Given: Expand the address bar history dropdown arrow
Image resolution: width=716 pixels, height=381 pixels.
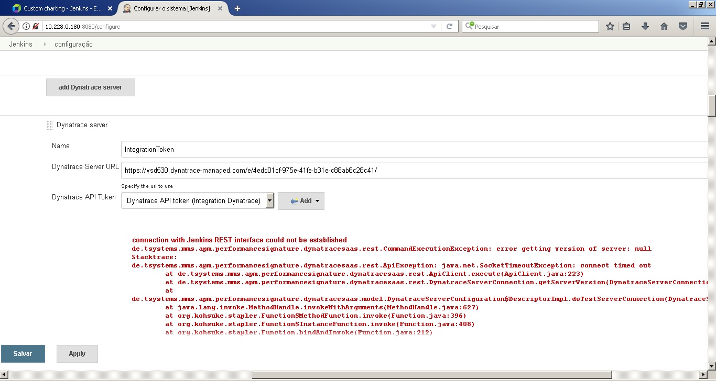Looking at the screenshot, I should tap(433, 26).
